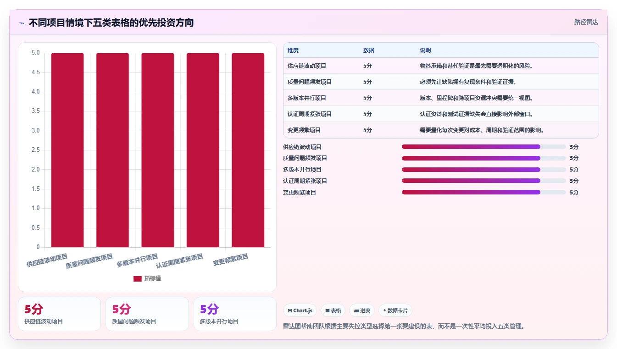Click the footer note starting 雷达图帮助团队
This screenshot has height=349, width=617.
coord(404,327)
